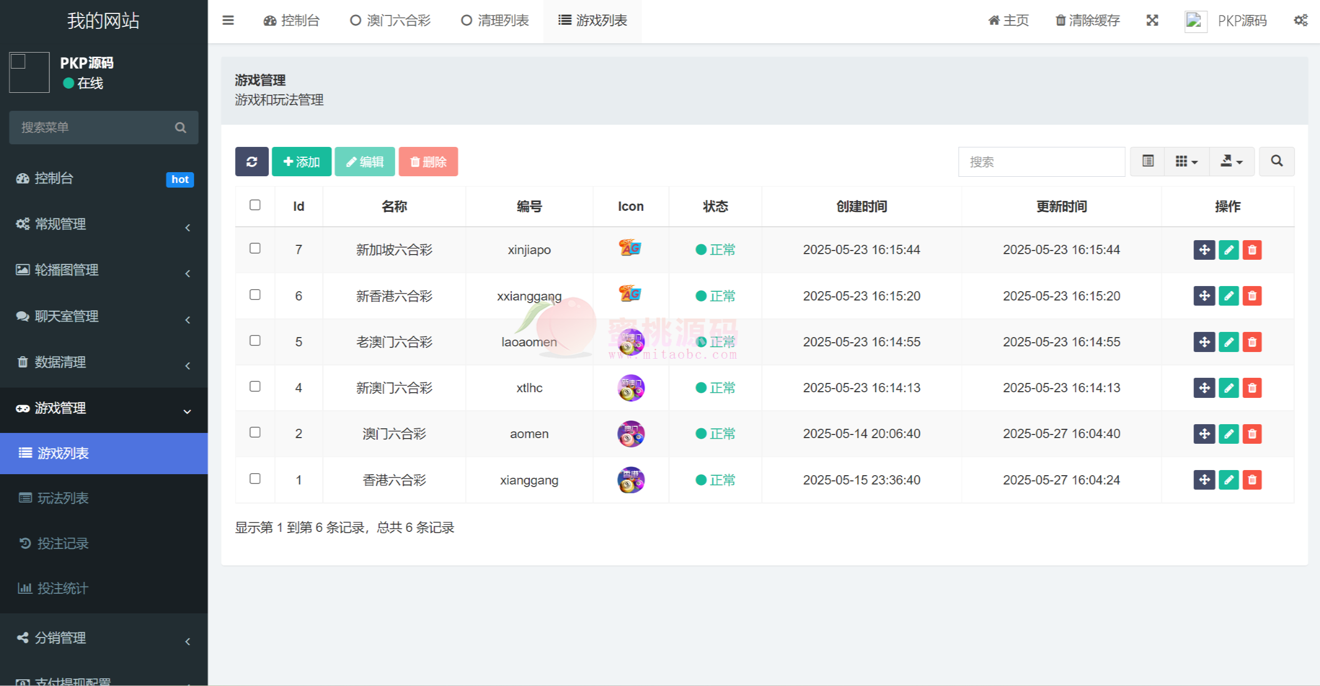The image size is (1320, 686).
Task: Click the refresh table icon button
Action: click(252, 162)
